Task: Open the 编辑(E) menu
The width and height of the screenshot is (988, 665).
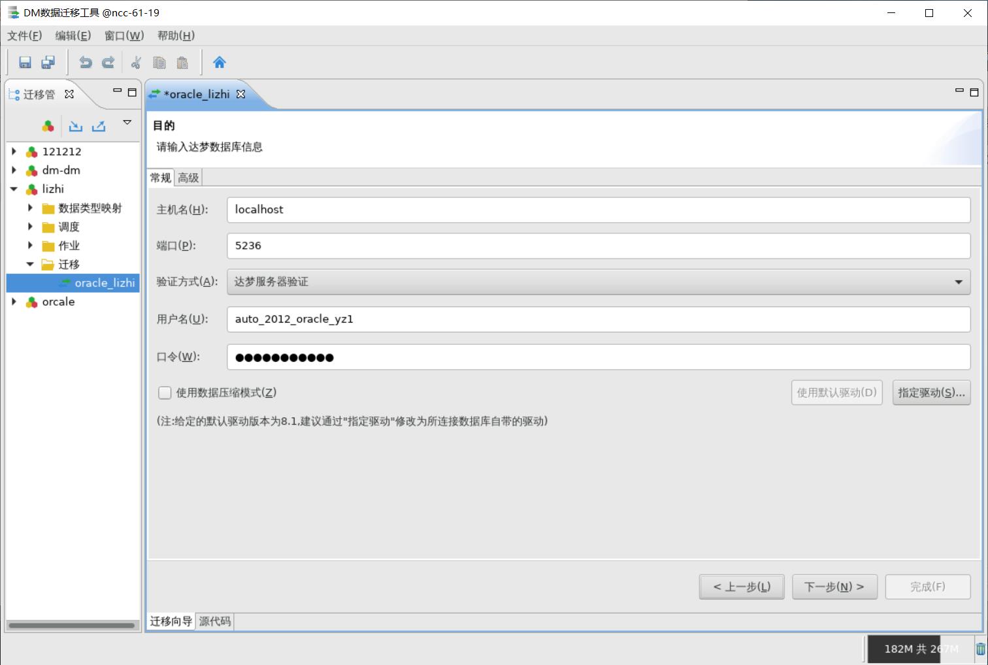Action: point(73,35)
